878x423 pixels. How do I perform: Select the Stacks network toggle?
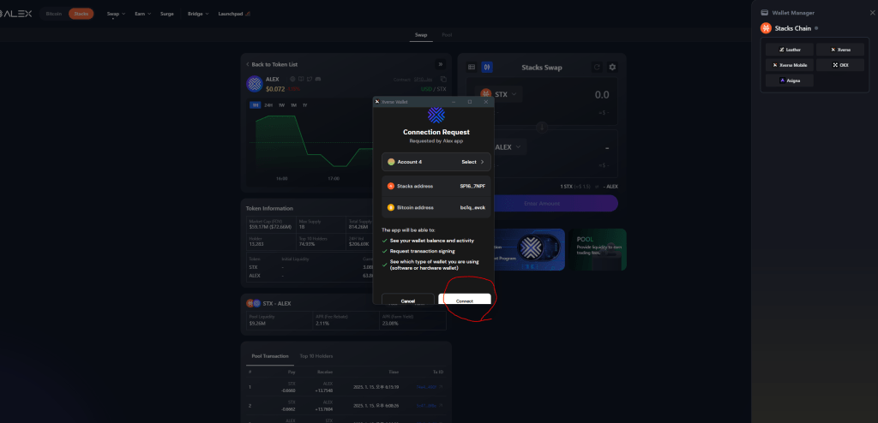pos(81,14)
